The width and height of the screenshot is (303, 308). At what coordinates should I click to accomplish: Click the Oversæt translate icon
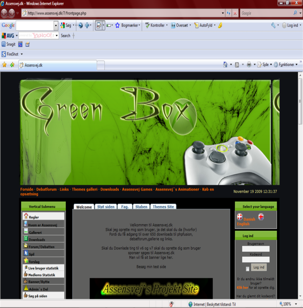click(x=173, y=25)
